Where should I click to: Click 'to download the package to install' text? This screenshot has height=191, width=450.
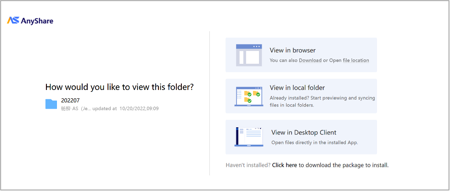pos(343,165)
